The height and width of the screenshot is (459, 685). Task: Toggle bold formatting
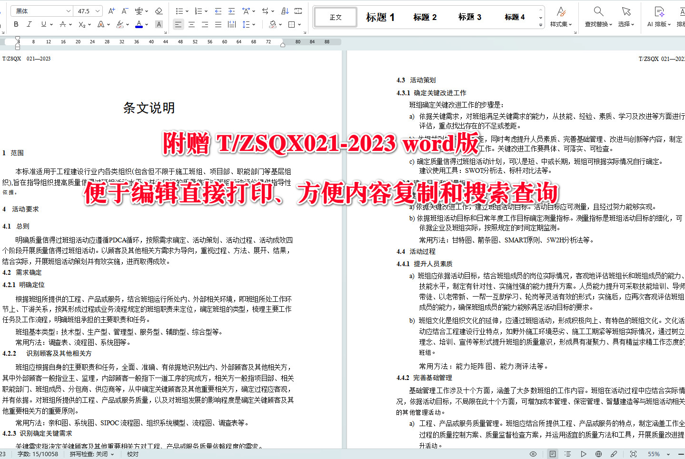click(x=16, y=24)
